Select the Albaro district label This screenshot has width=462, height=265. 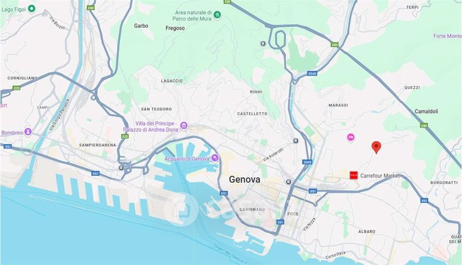click(x=367, y=232)
